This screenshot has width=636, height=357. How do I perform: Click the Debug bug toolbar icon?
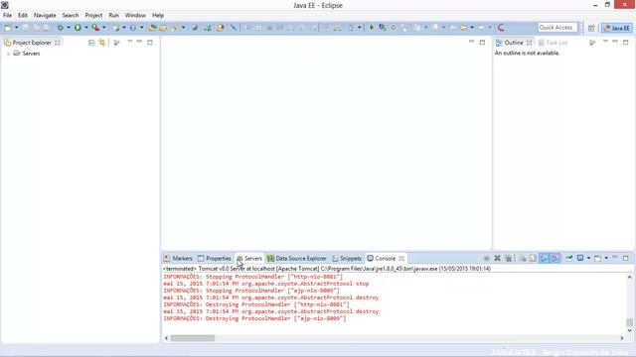[x=60, y=28]
